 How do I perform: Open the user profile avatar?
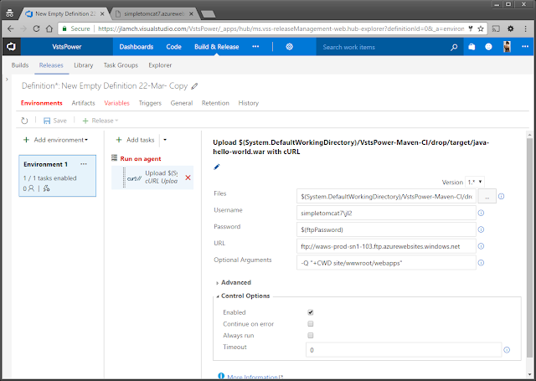[x=507, y=47]
